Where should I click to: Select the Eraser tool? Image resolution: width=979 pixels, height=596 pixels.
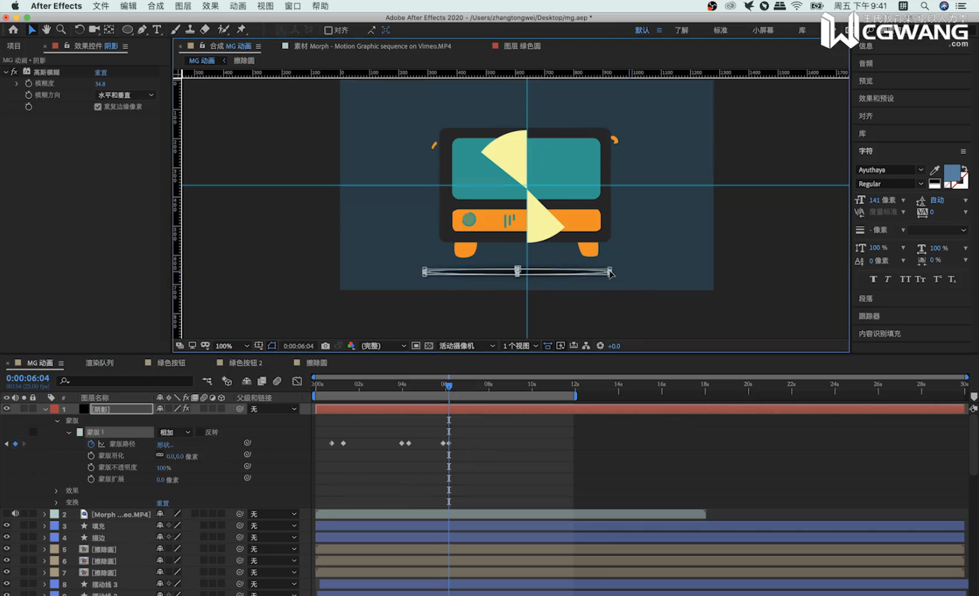(x=204, y=29)
